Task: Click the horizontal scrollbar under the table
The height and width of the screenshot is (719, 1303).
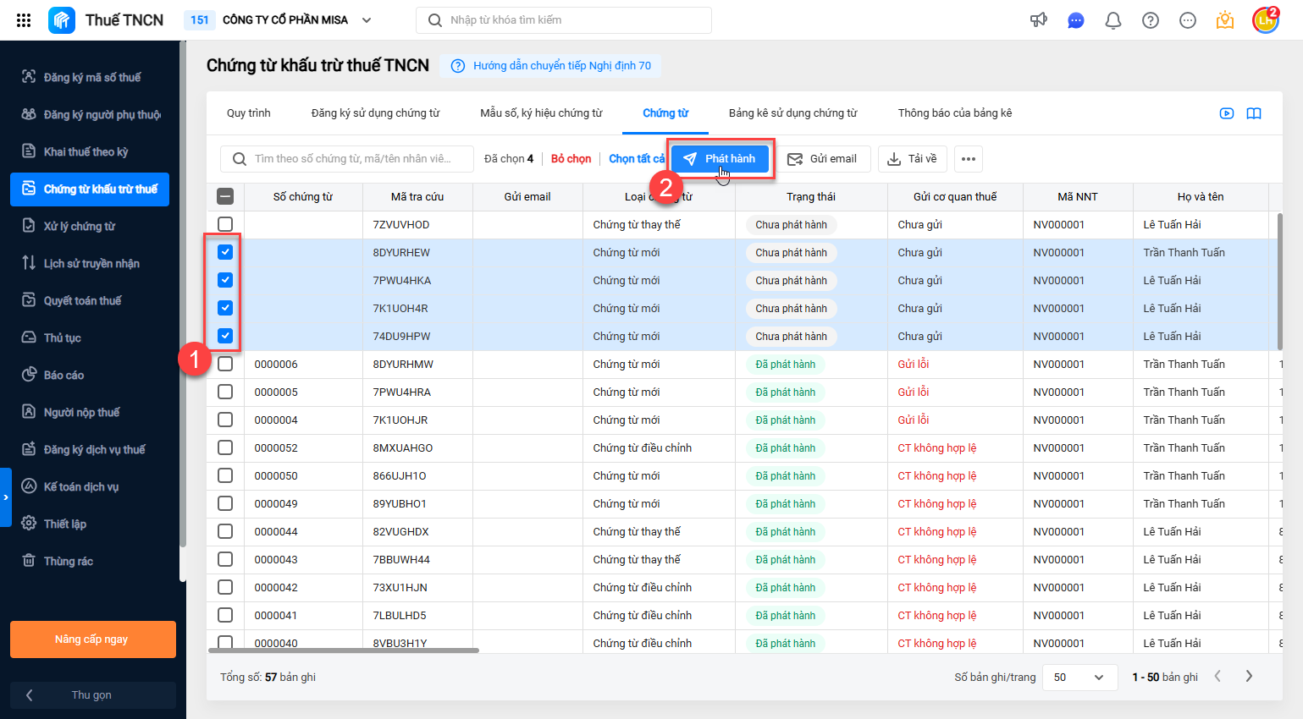Action: (x=344, y=650)
